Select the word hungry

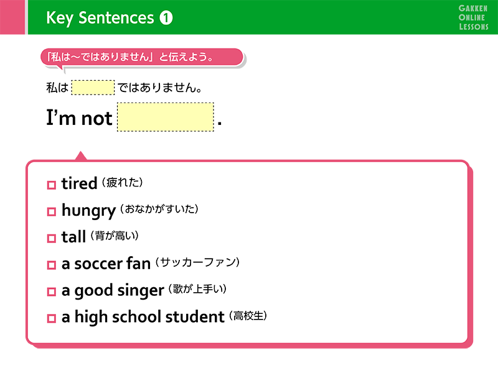click(88, 211)
